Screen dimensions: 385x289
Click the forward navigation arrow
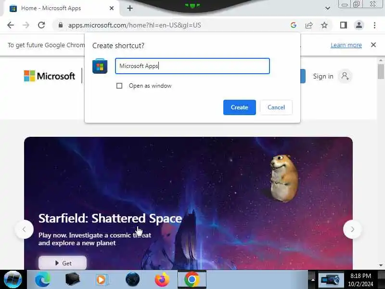coord(26,25)
